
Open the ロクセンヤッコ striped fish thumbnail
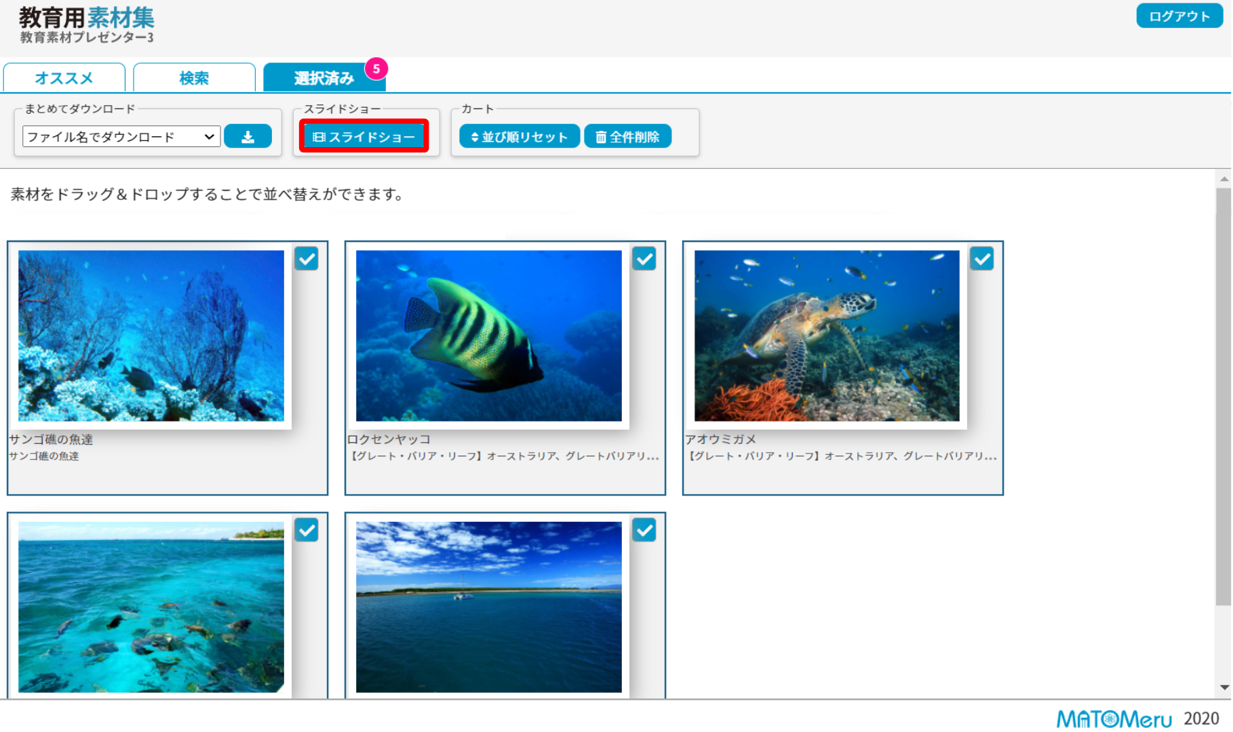(x=489, y=335)
